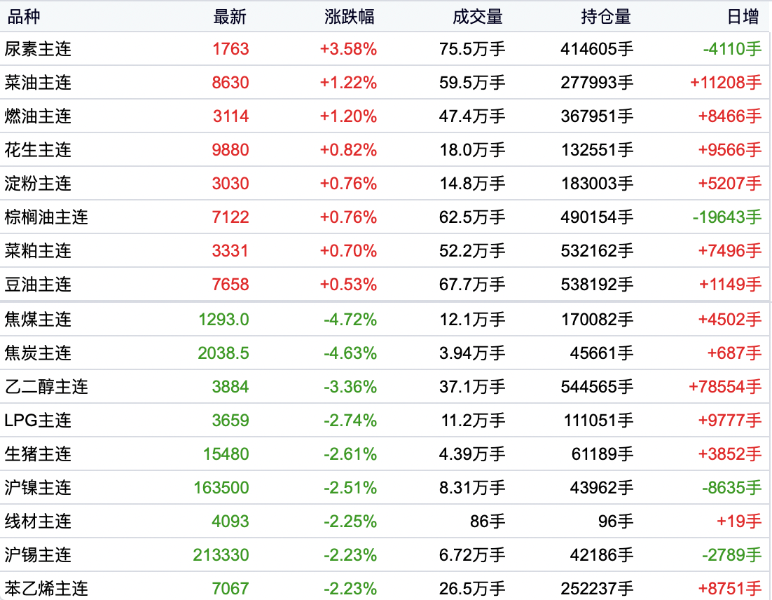Open the 尿素主连 row
The image size is (772, 600).
pyautogui.click(x=39, y=49)
